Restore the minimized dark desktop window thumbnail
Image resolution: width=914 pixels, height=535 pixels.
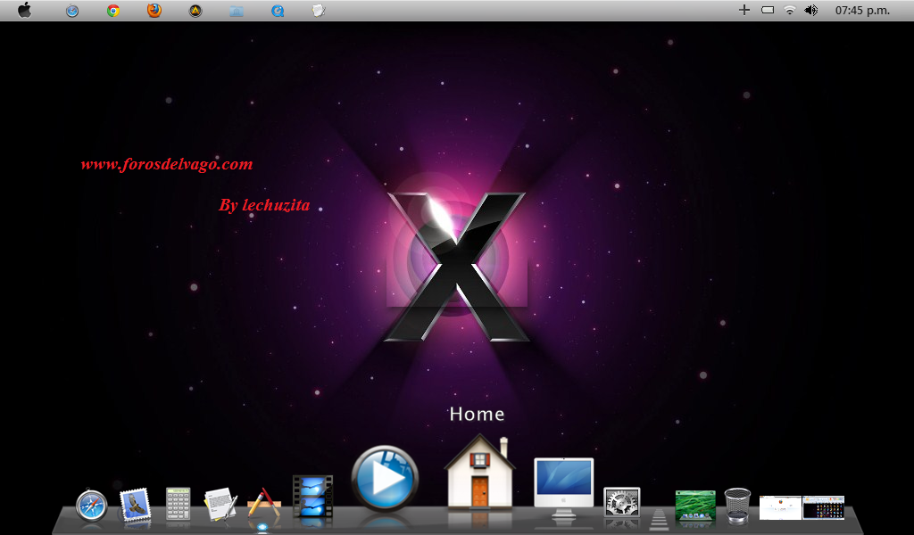[824, 507]
